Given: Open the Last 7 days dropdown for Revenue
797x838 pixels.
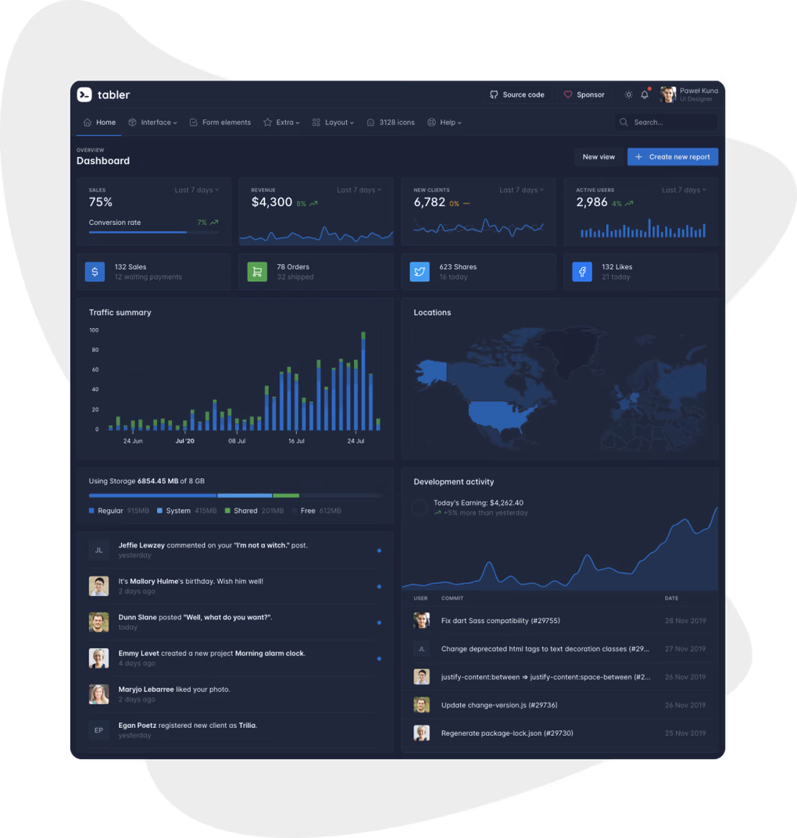Looking at the screenshot, I should click(x=359, y=189).
